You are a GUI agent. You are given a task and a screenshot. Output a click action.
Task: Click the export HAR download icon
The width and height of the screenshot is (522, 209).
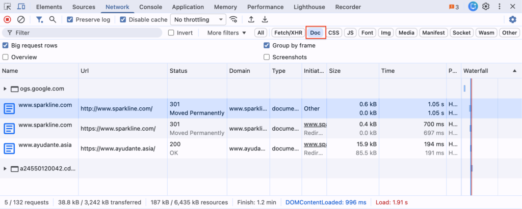[265, 19]
